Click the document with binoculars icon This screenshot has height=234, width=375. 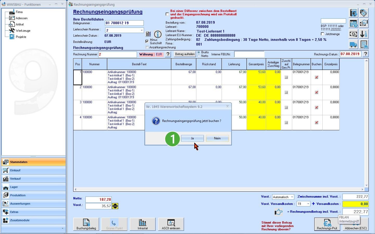coord(364,44)
